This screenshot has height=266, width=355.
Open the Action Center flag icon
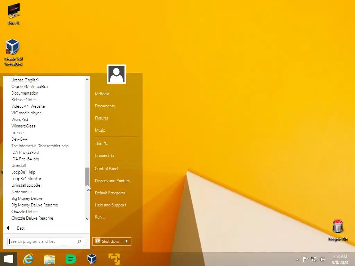tap(305, 259)
